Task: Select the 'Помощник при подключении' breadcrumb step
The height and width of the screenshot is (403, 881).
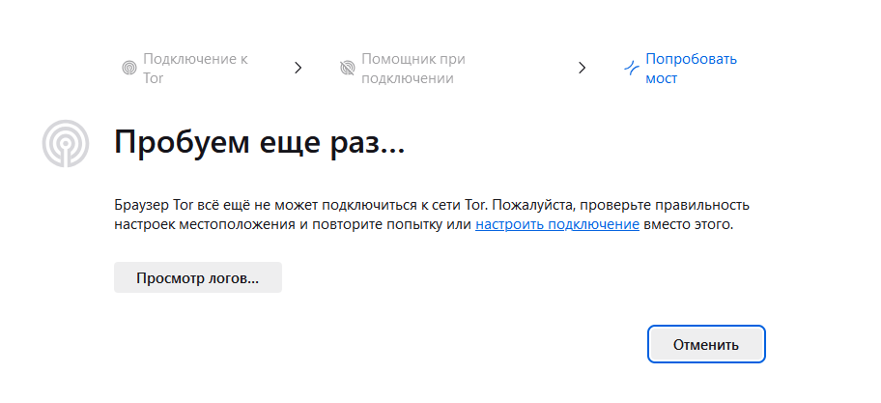Action: pos(404,69)
